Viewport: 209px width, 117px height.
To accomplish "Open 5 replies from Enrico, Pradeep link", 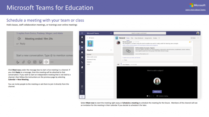I will (39, 33).
